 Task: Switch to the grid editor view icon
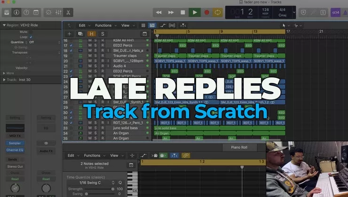pos(143,25)
